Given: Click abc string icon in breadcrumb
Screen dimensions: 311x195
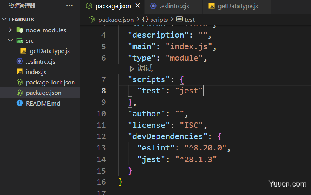Looking at the screenshot, I should pos(179,19).
